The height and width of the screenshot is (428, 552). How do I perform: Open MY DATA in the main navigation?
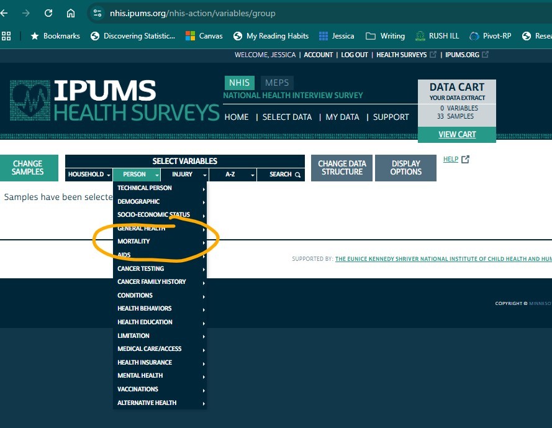point(342,117)
